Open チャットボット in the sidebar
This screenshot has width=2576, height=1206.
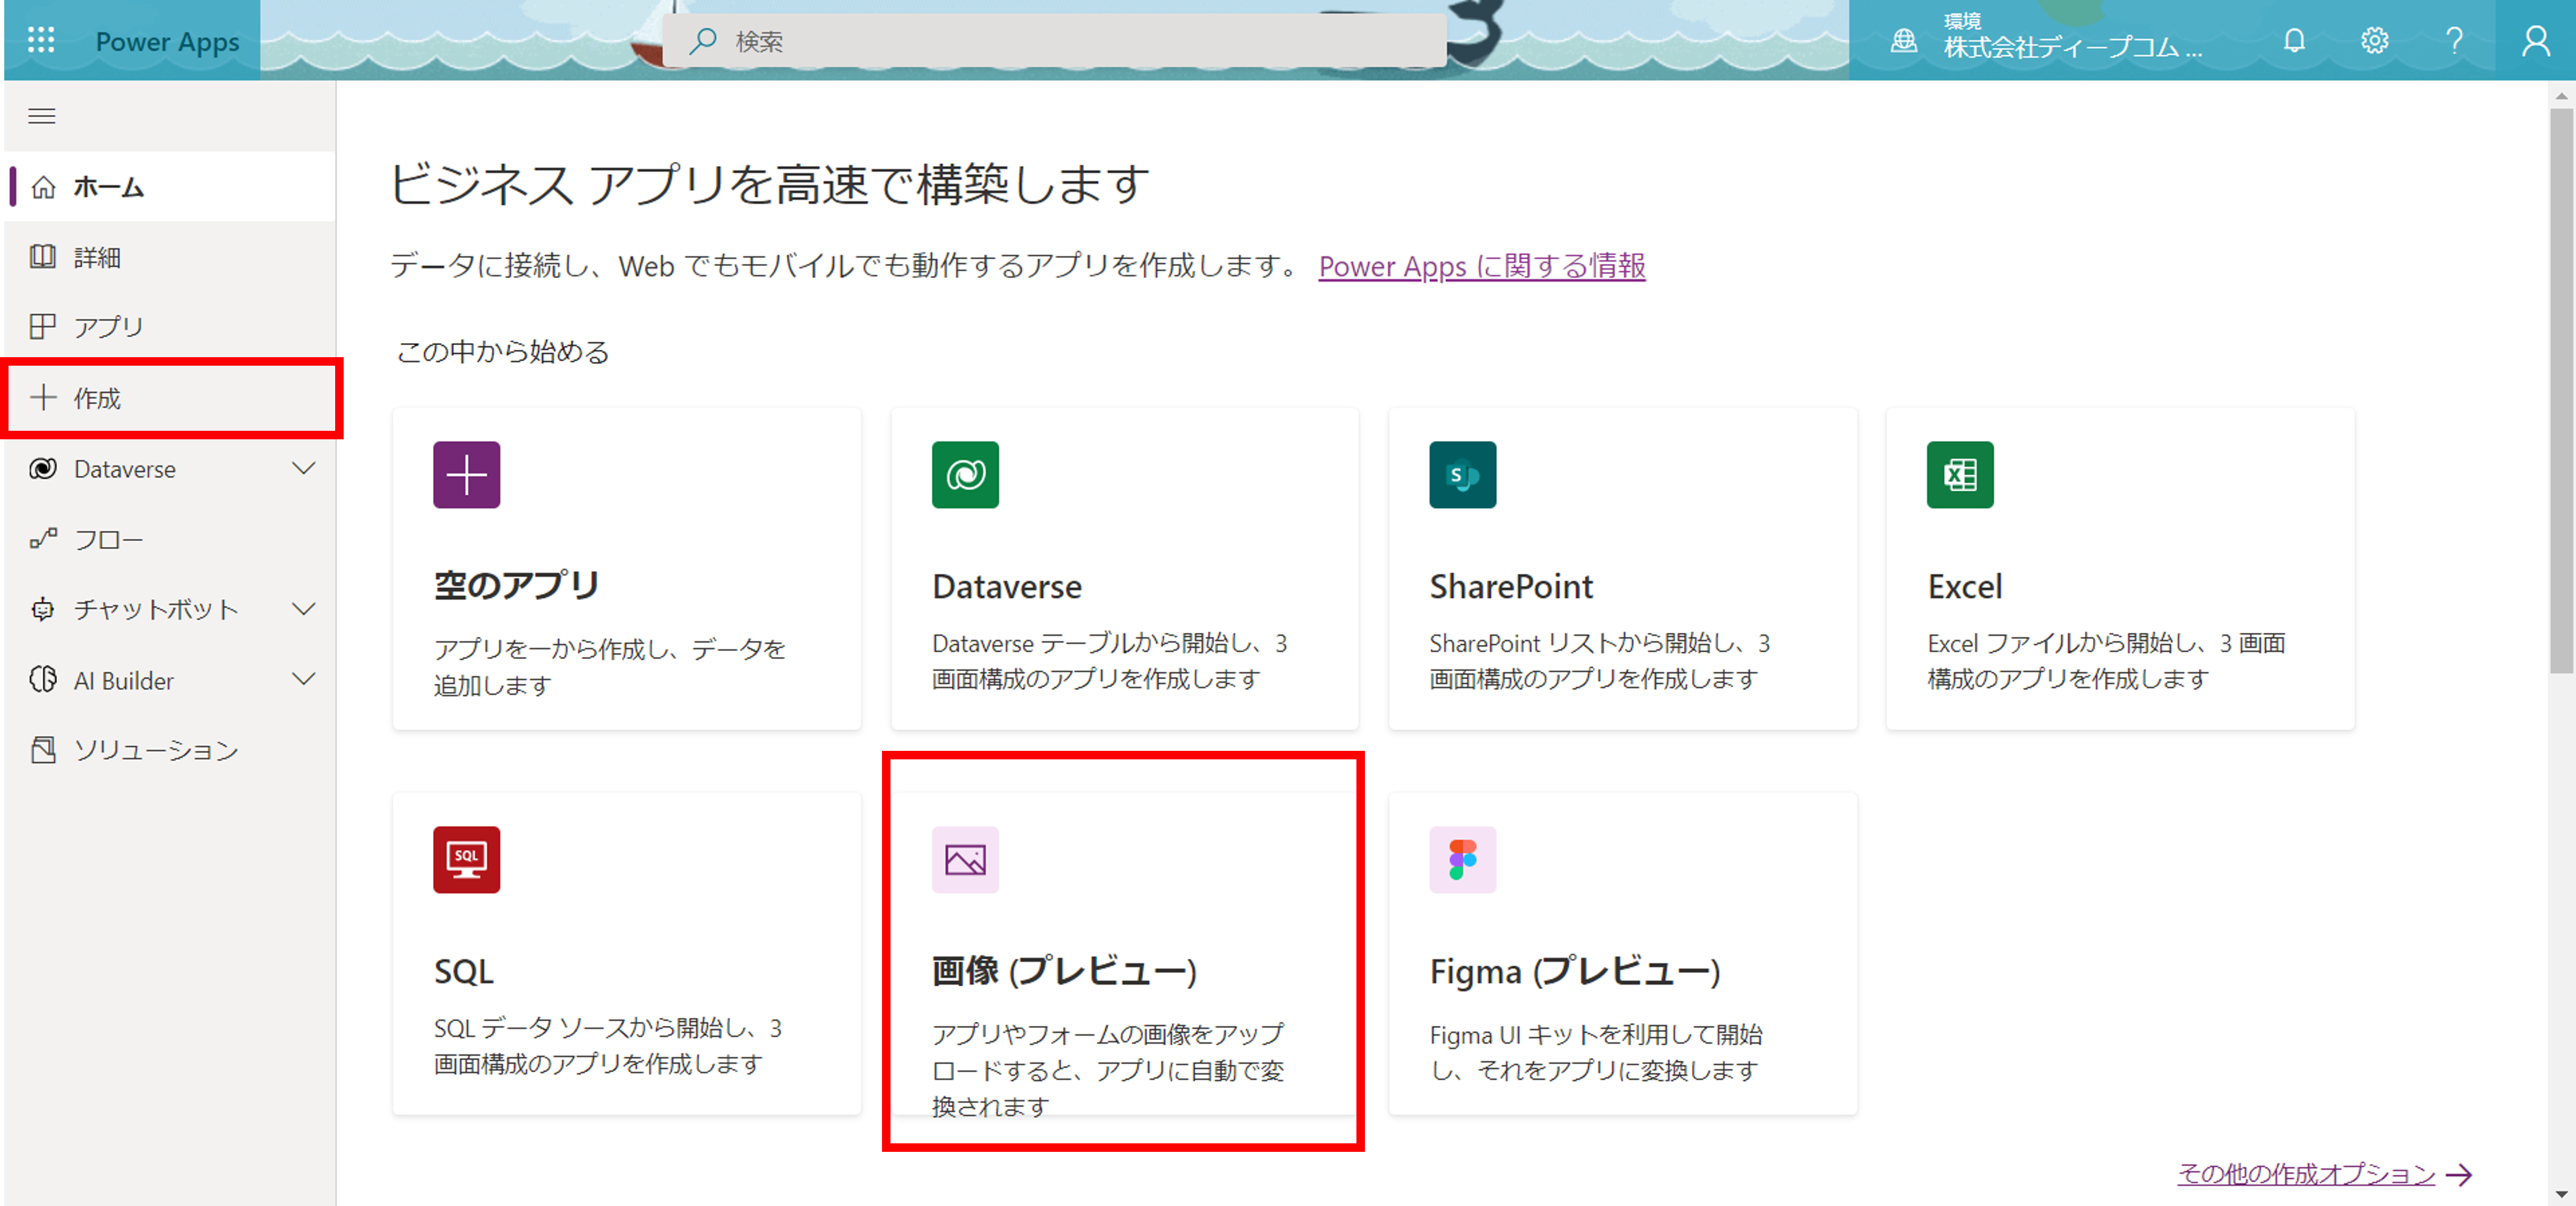point(170,610)
